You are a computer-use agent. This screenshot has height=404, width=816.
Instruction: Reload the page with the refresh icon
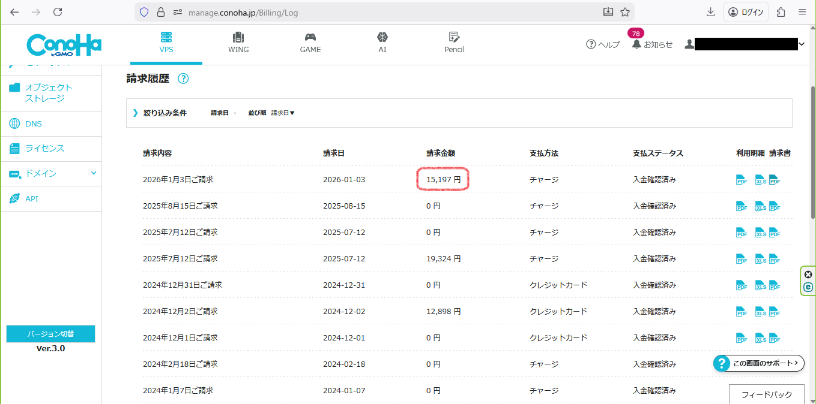[x=58, y=12]
